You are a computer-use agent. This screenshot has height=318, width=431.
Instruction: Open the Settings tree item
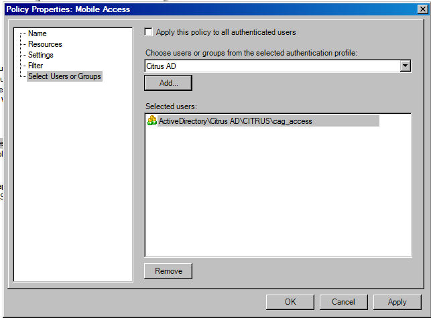tap(41, 55)
